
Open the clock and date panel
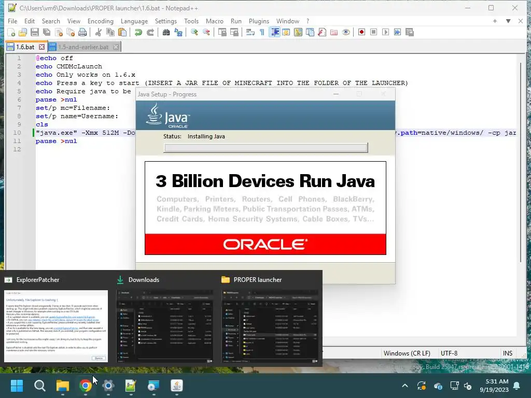click(494, 386)
